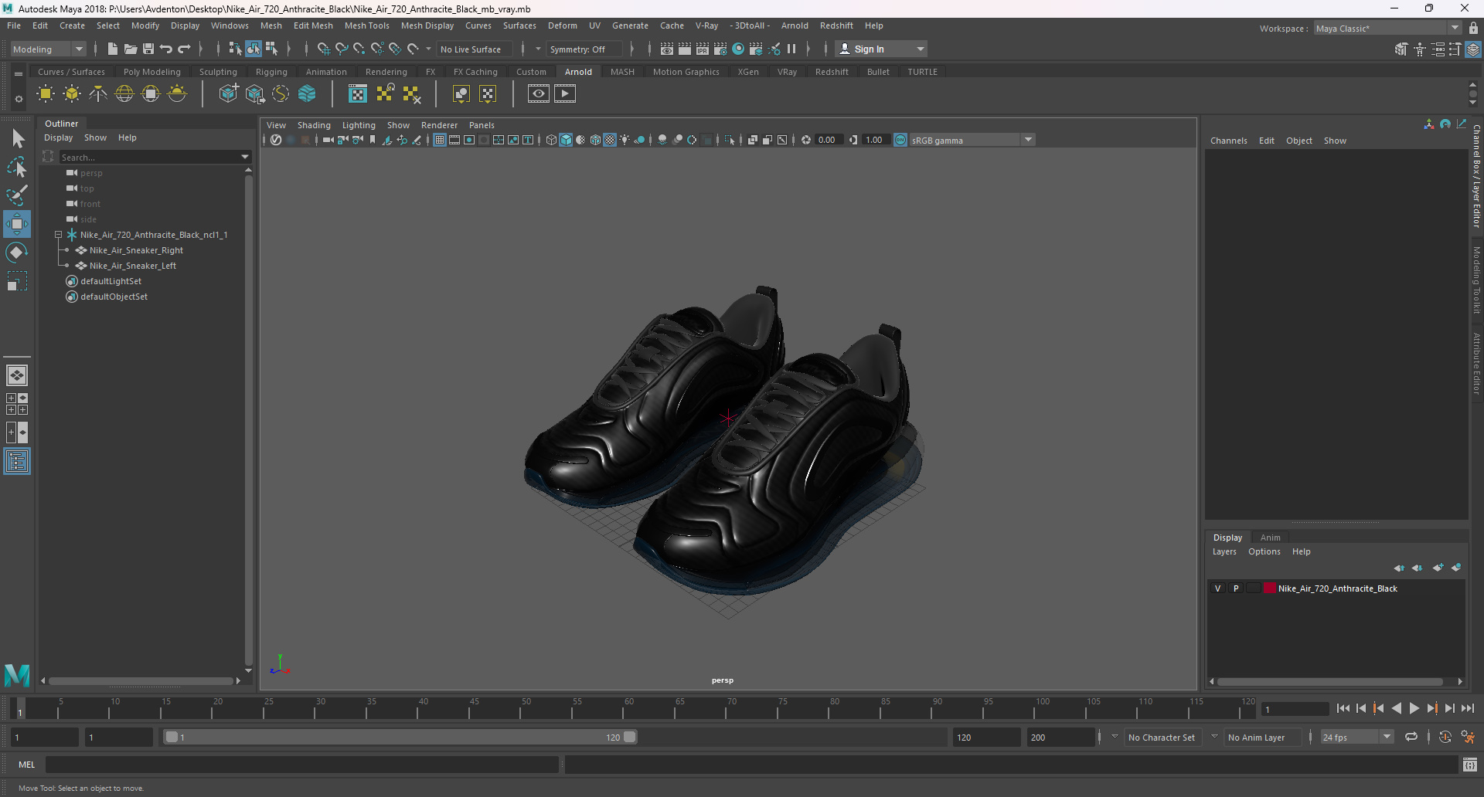The width and height of the screenshot is (1484, 797).
Task: Create layer from selected objects icon
Action: (1456, 568)
